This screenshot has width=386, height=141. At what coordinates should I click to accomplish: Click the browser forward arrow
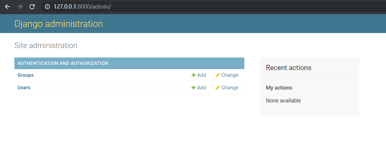(x=20, y=6)
